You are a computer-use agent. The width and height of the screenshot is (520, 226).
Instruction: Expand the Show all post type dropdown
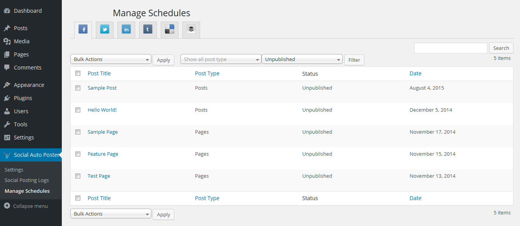(x=220, y=59)
